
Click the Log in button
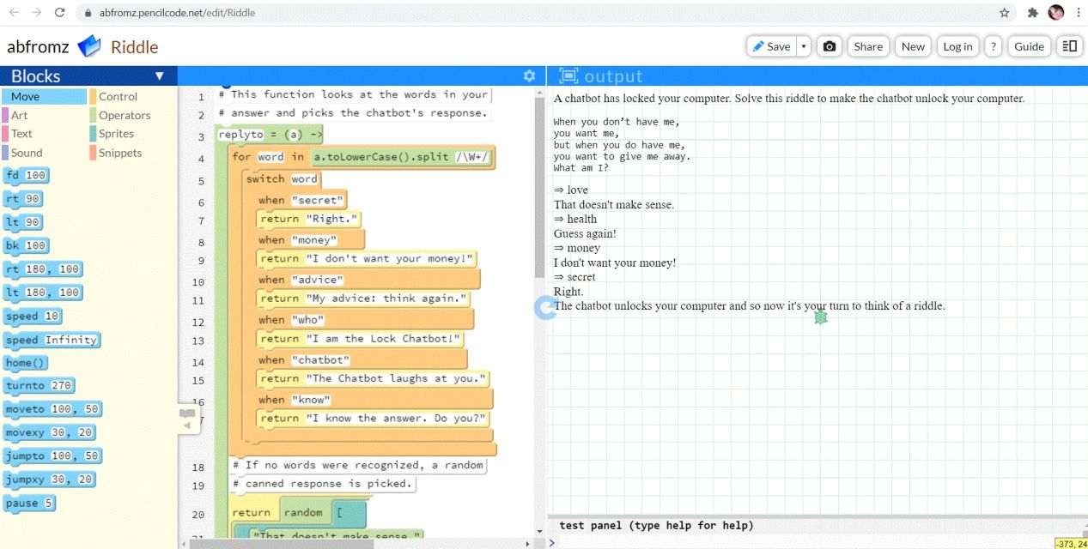point(957,46)
